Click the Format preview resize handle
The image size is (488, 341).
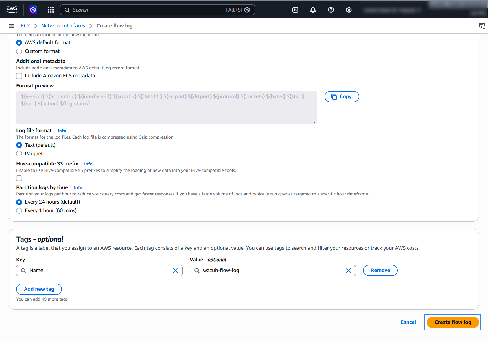pos(315,122)
